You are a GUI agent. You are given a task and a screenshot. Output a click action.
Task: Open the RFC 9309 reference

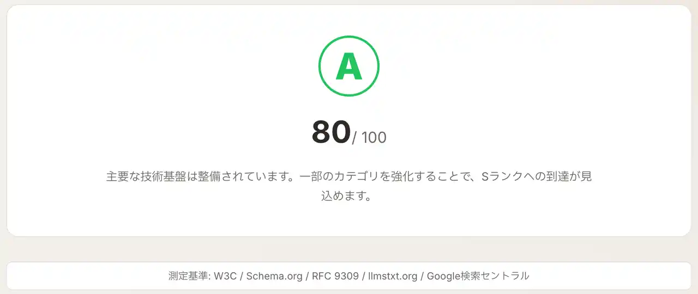click(x=335, y=276)
